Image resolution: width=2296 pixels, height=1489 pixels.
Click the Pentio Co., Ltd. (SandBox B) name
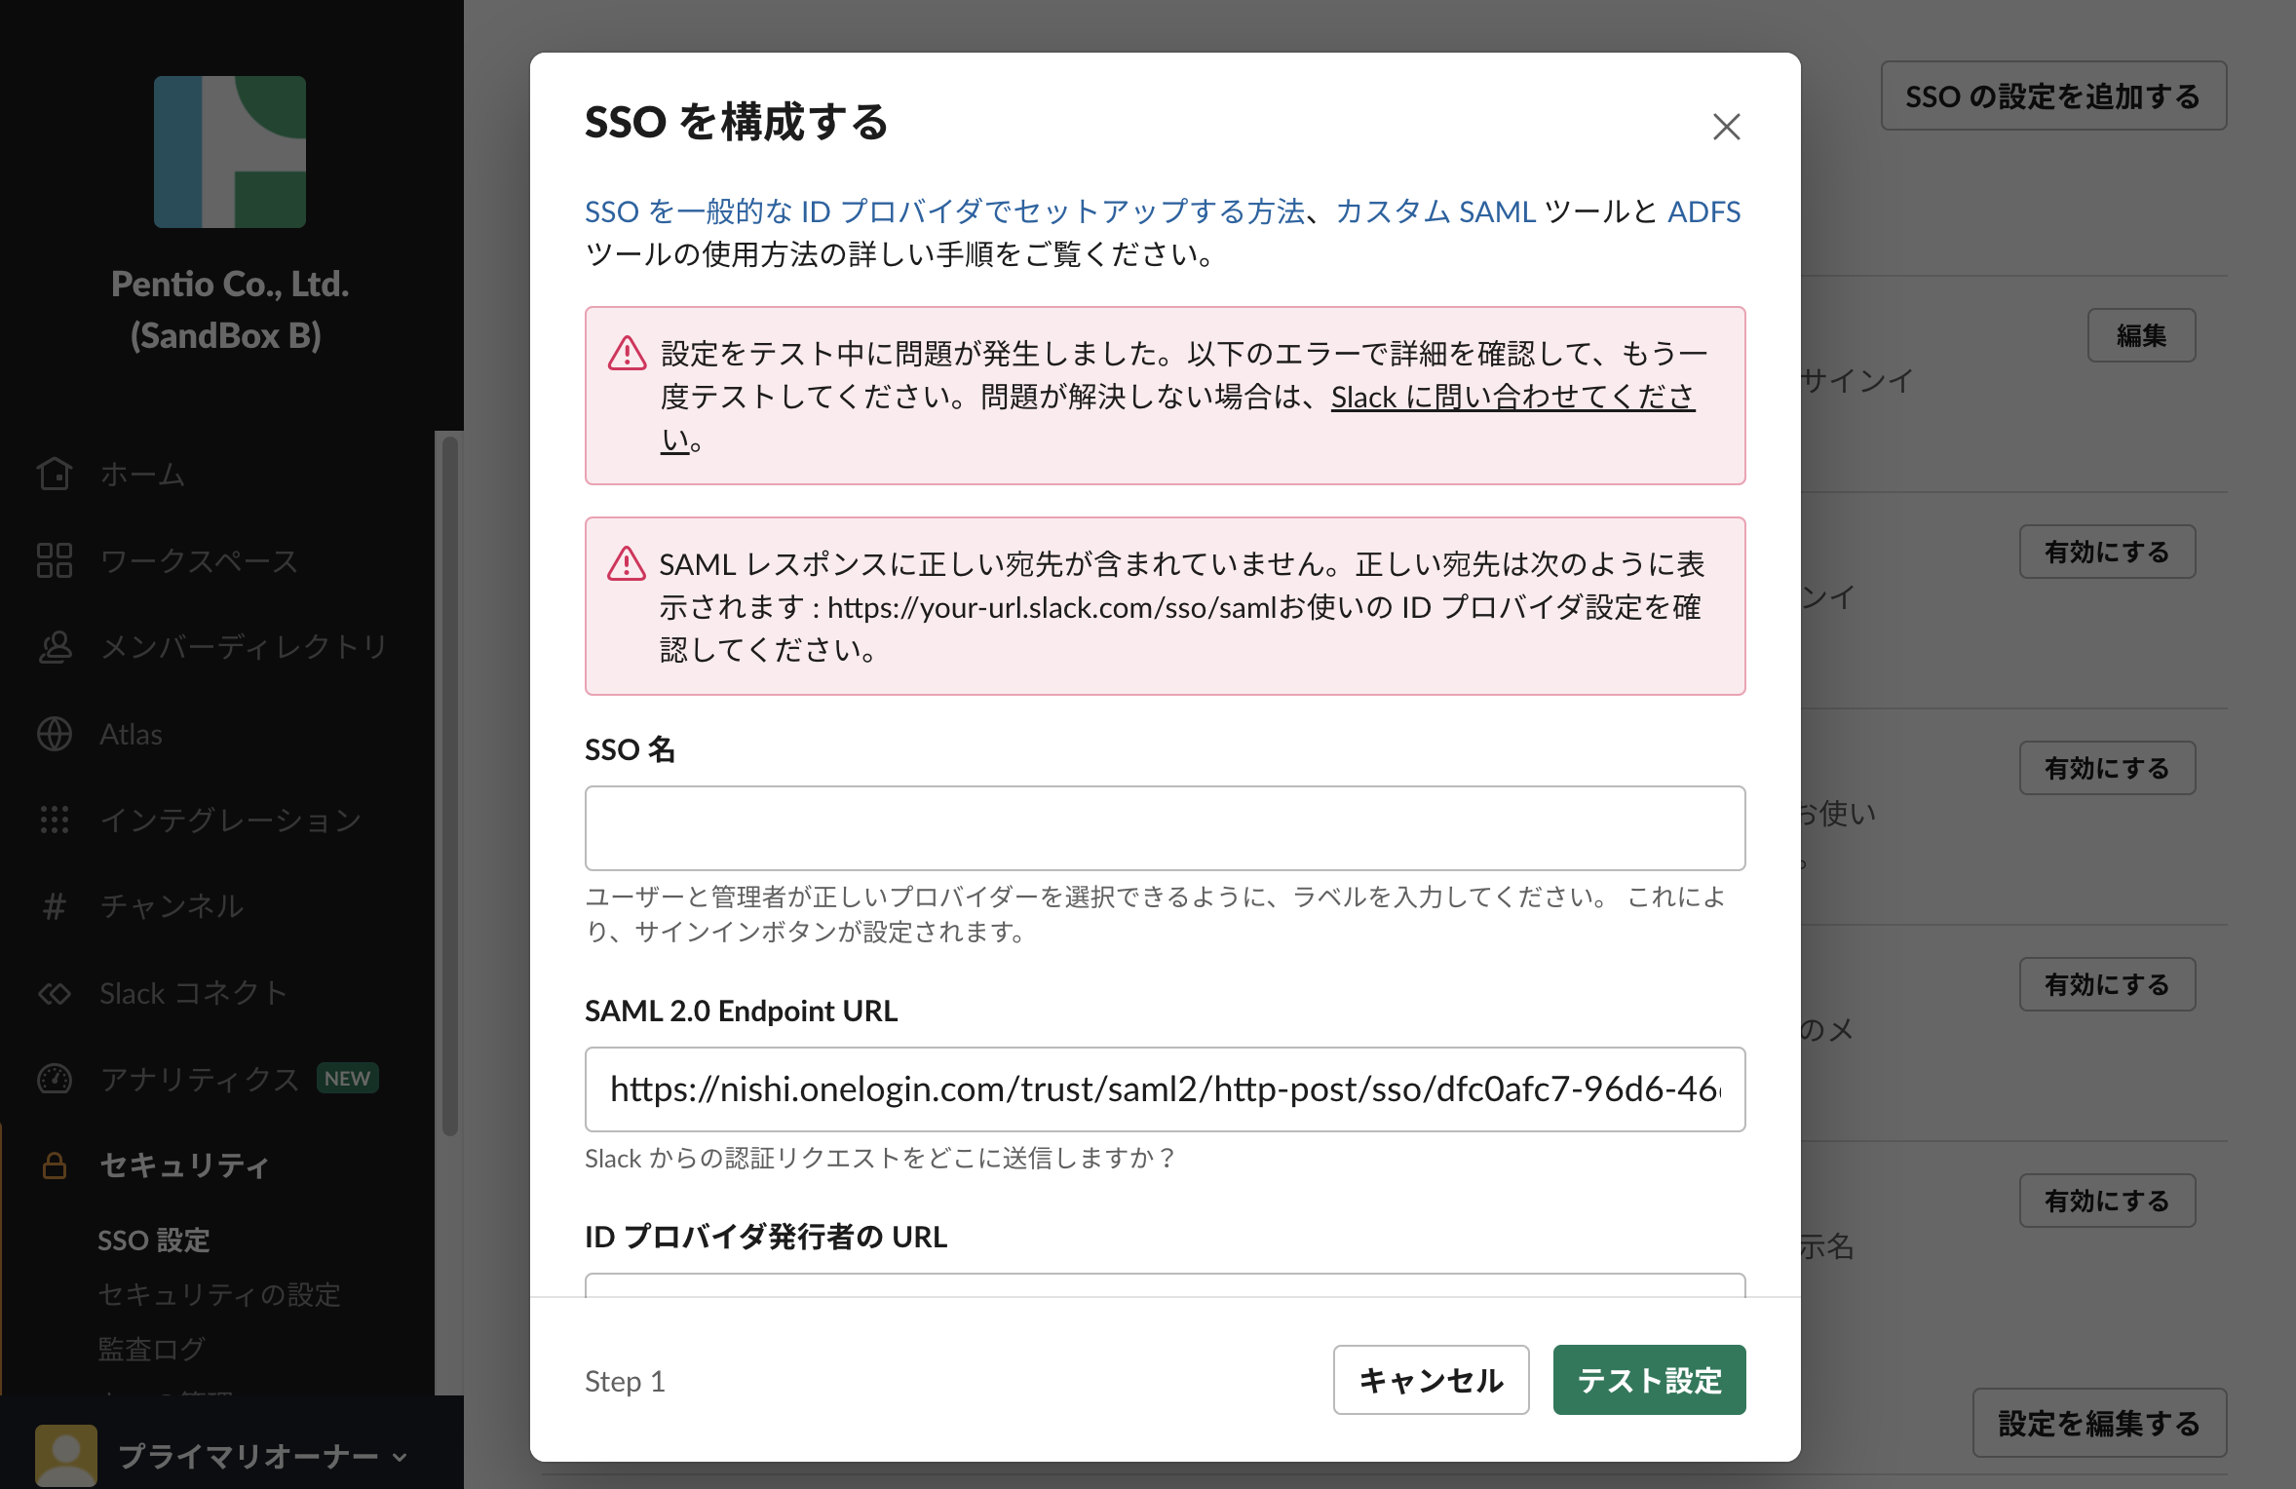tap(230, 309)
